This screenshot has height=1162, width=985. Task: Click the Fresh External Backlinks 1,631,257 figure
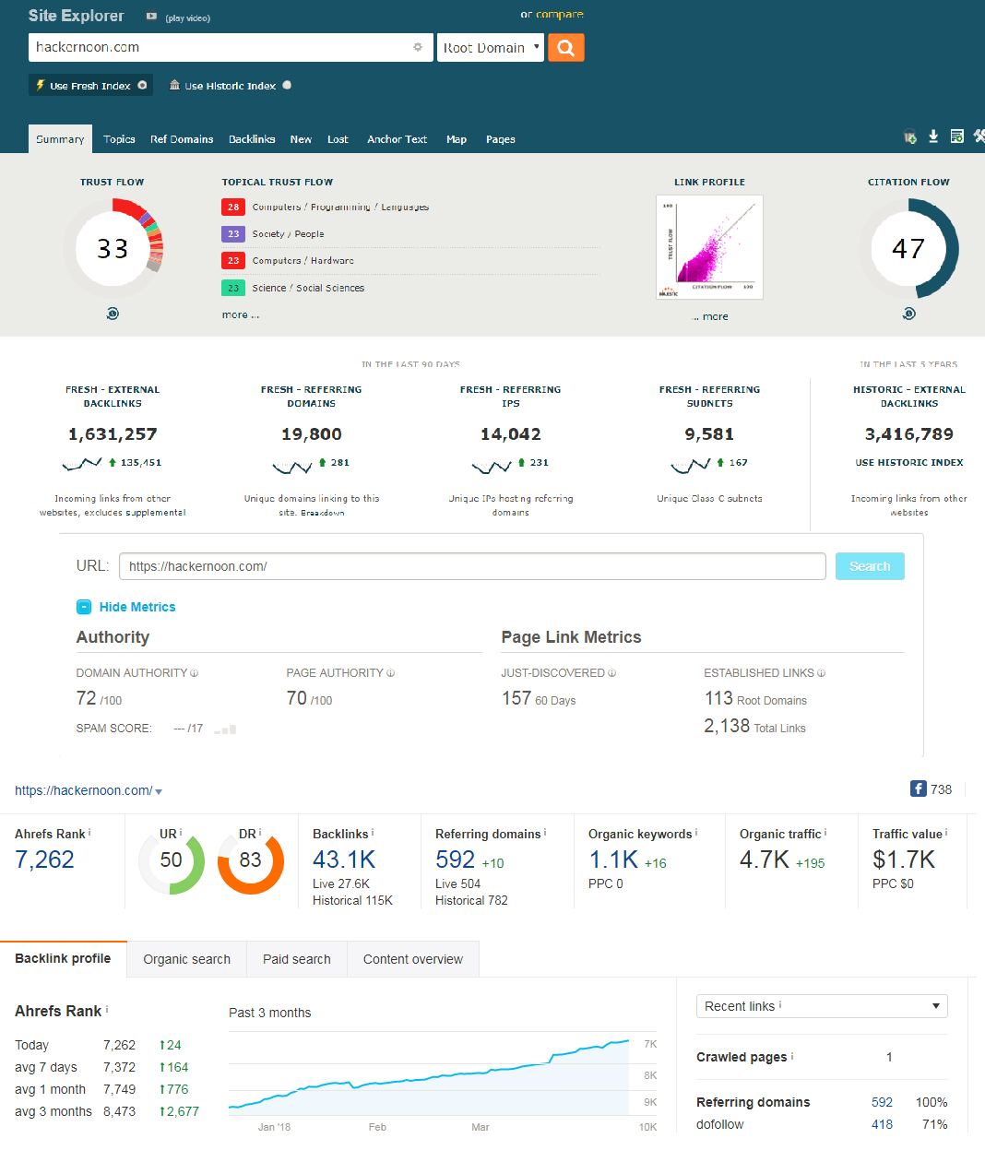point(113,434)
